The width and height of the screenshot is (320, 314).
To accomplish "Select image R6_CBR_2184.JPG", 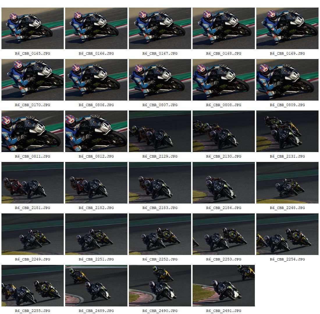I will 224,183.
